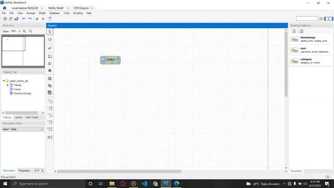
Task: Select Routine Groups in catalog tree
Action: point(22,93)
